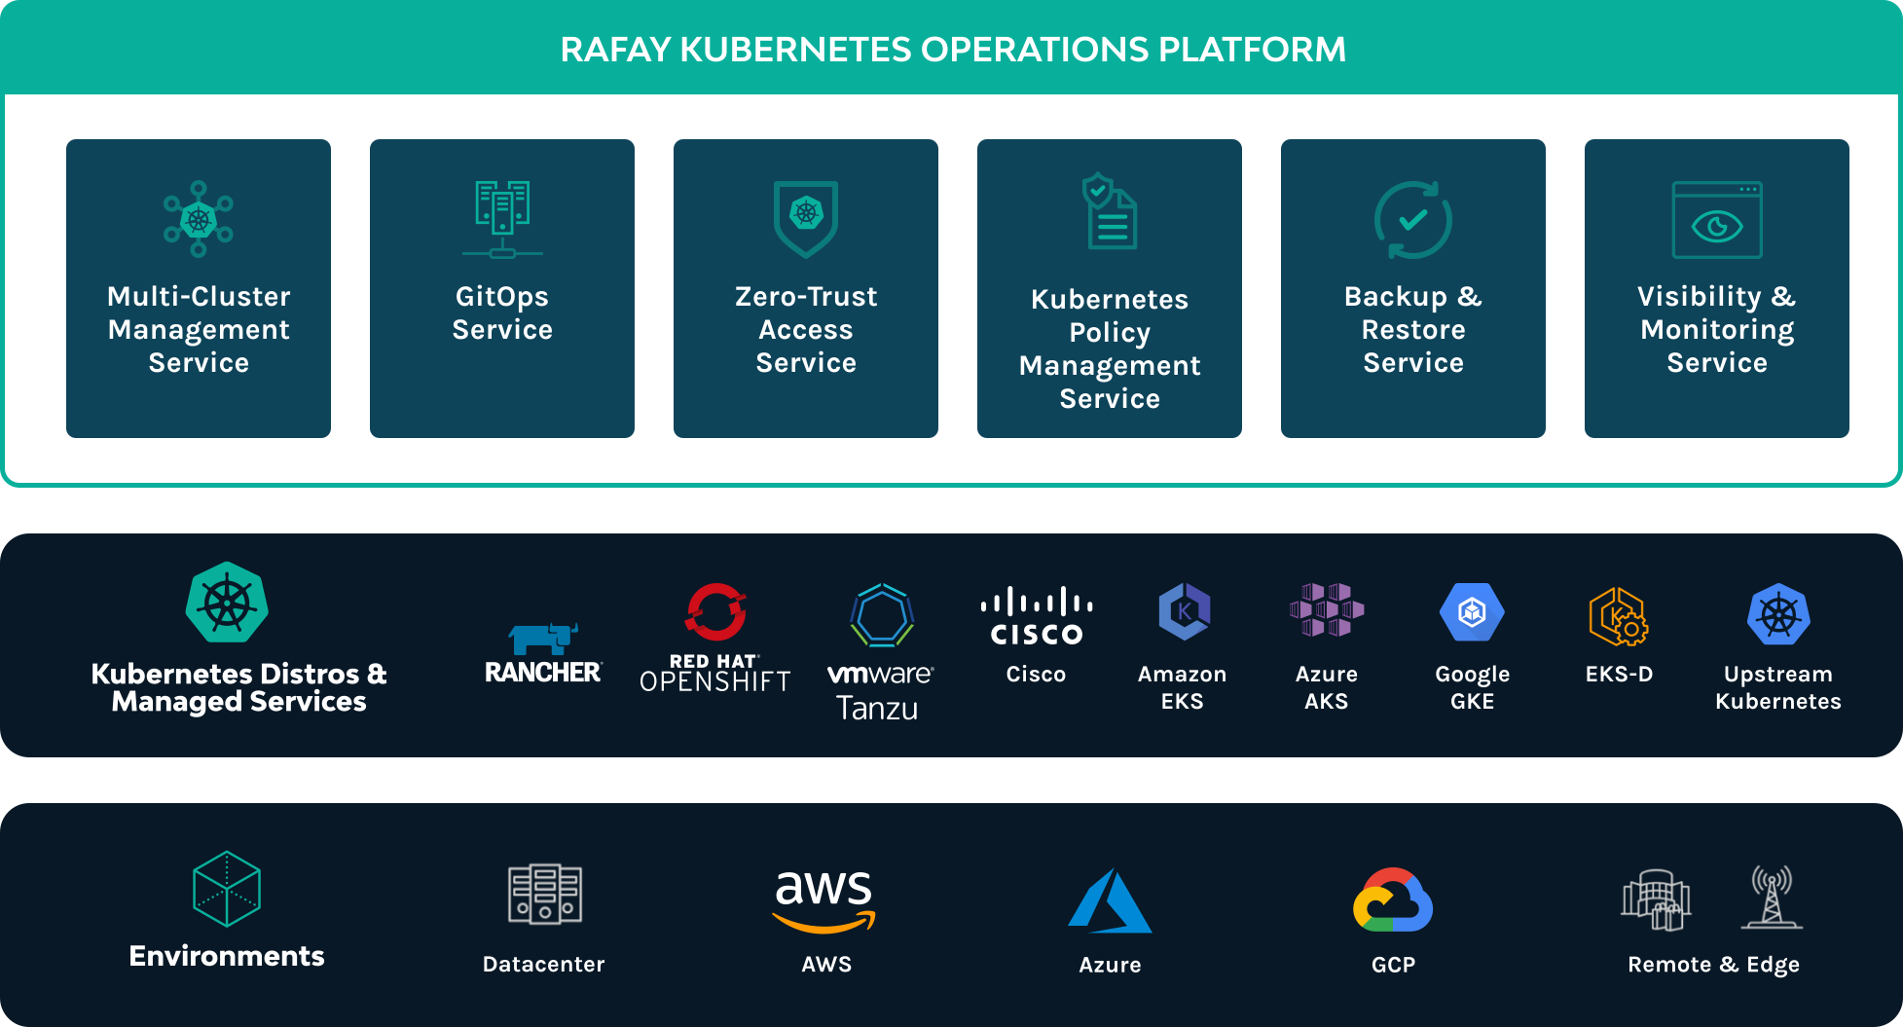Click the EKS-D icon
This screenshot has width=1903, height=1027.
pyautogui.click(x=1618, y=616)
